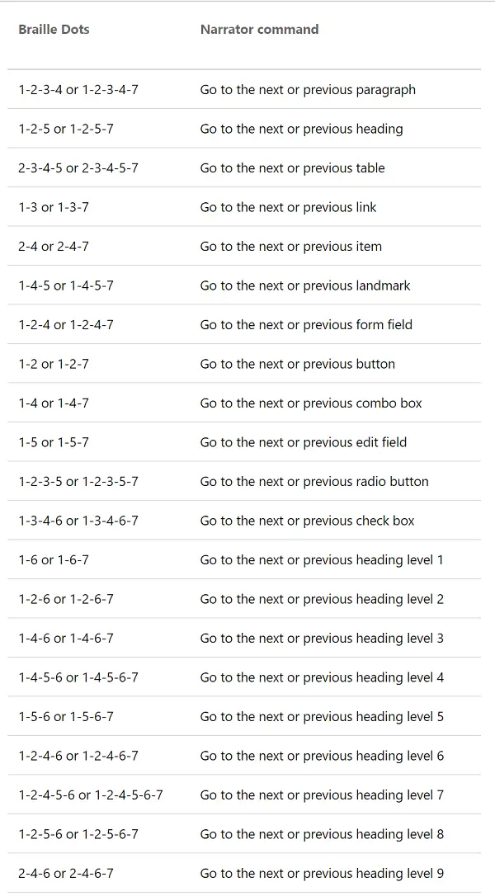Select the '2-3-4-5 or 2-3-4-5-7' cell
Screen dimensions: 495x896
tap(78, 168)
